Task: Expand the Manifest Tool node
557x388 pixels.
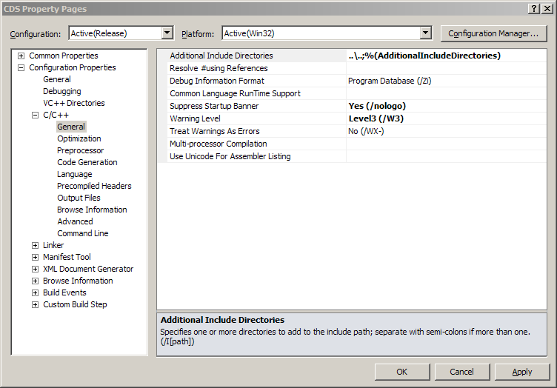Action: 35,258
